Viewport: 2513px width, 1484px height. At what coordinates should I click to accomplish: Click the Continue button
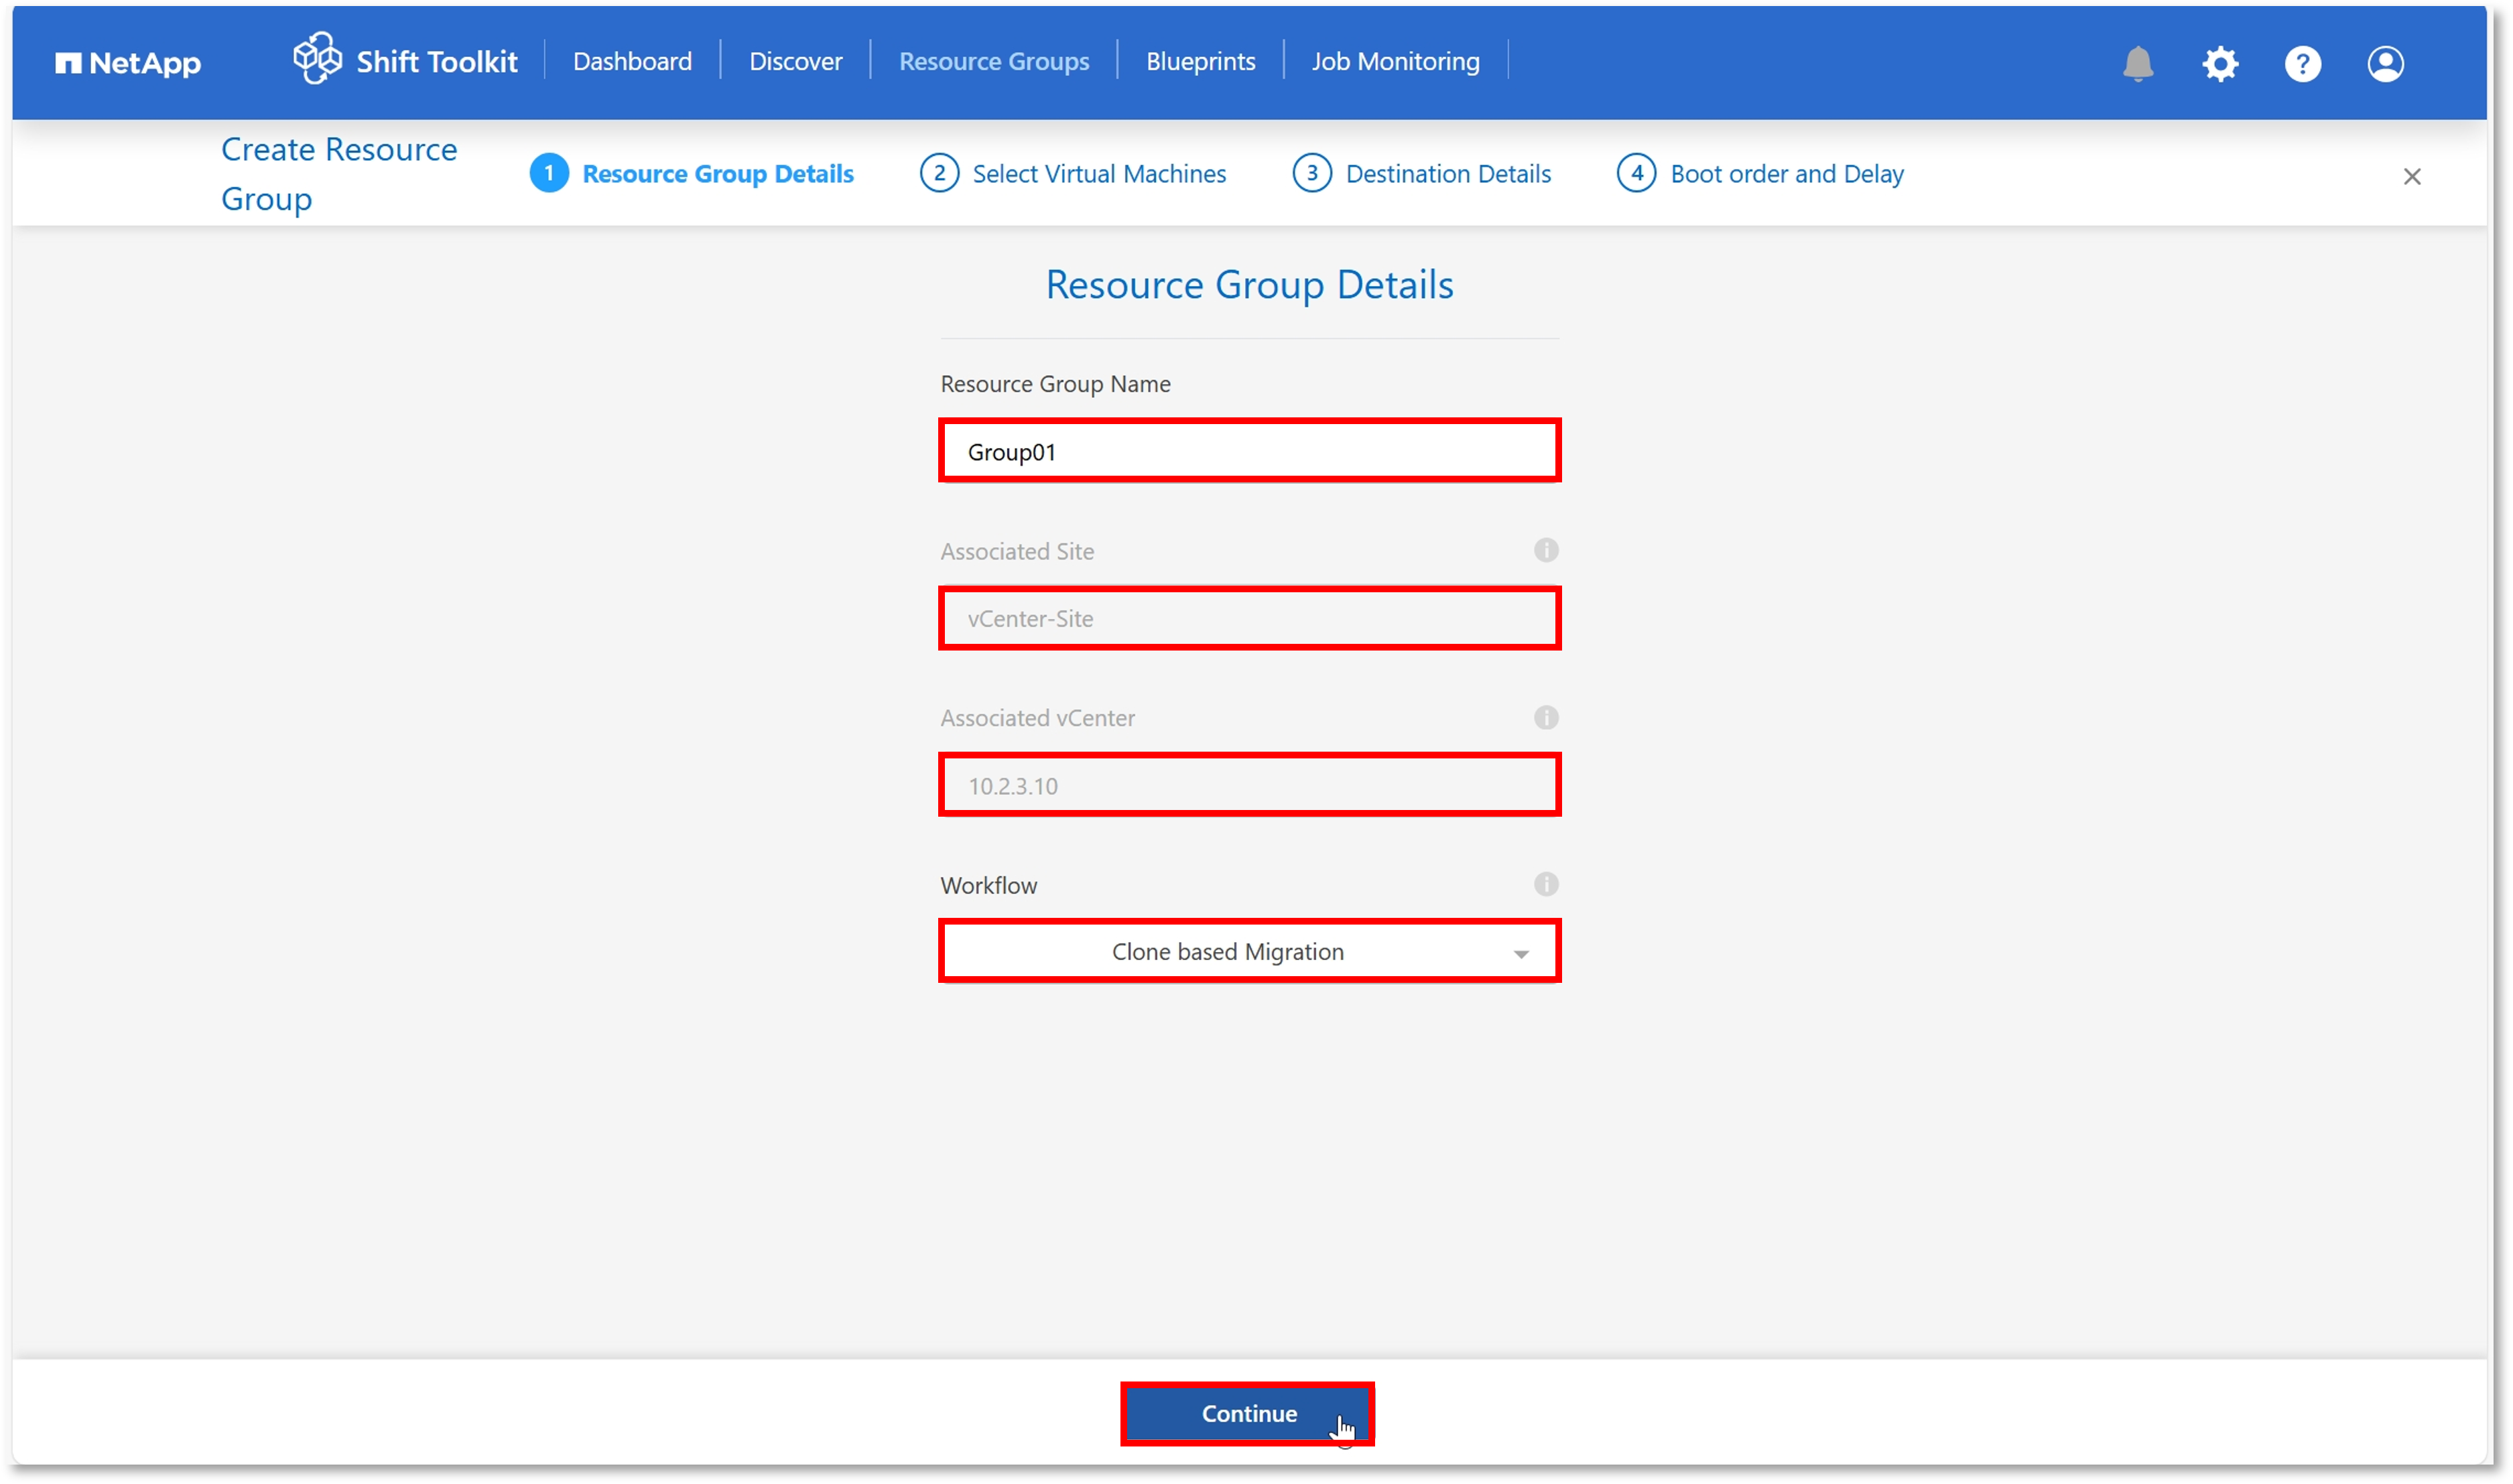(x=1248, y=1413)
